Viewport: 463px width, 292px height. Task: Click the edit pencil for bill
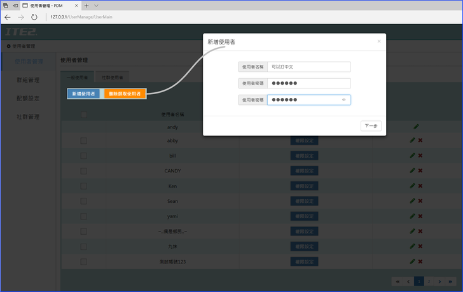coord(413,155)
